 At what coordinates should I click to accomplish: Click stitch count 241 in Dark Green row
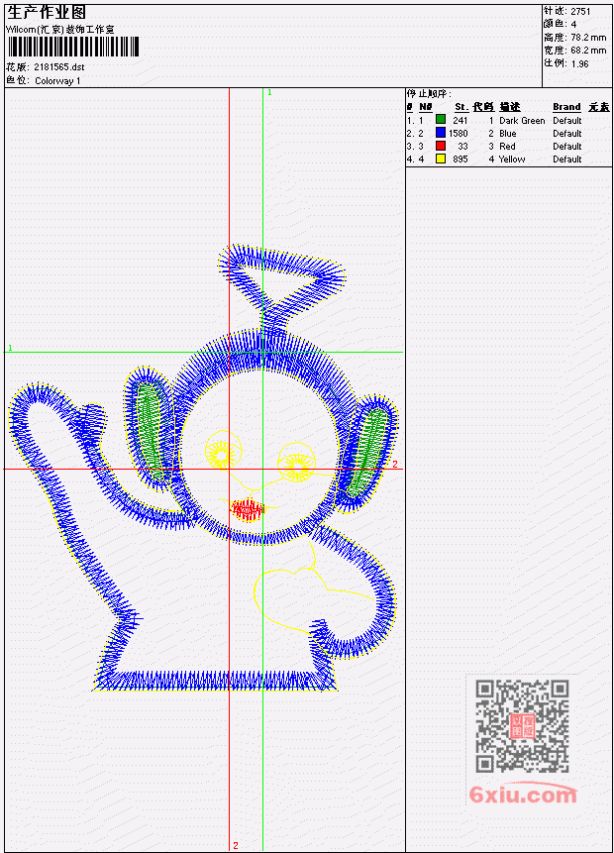460,120
